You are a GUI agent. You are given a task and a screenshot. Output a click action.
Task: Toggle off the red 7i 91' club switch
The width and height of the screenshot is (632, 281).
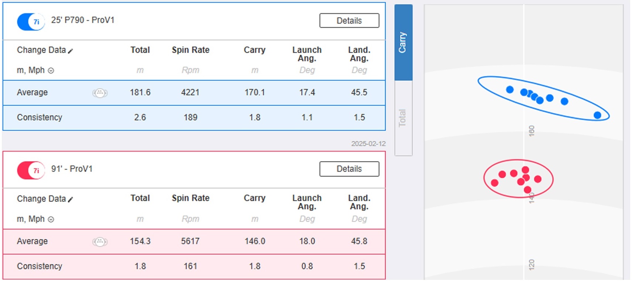point(31,170)
